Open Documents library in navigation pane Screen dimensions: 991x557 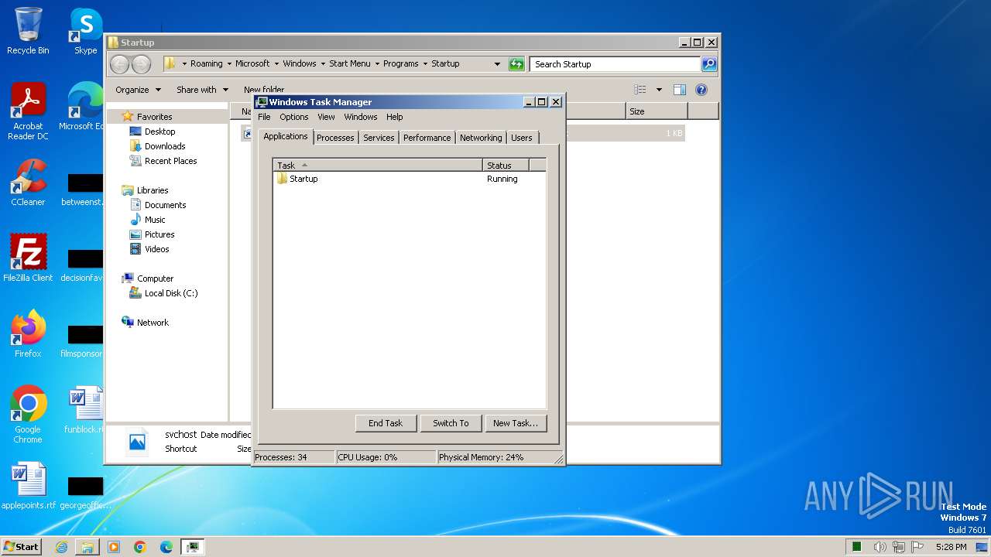point(165,205)
